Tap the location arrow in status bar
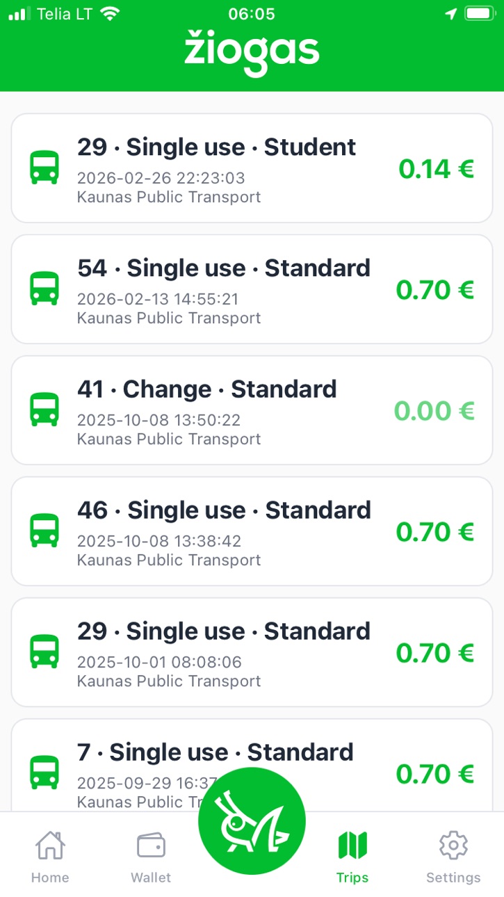 click(451, 14)
